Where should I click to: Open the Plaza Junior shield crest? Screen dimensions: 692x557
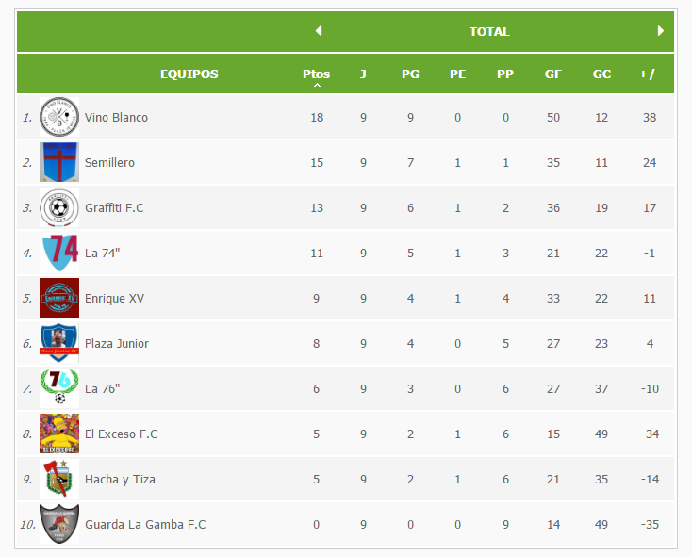59,343
